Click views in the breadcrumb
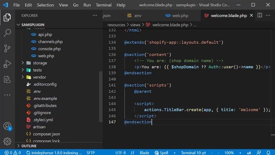 click(x=135, y=25)
